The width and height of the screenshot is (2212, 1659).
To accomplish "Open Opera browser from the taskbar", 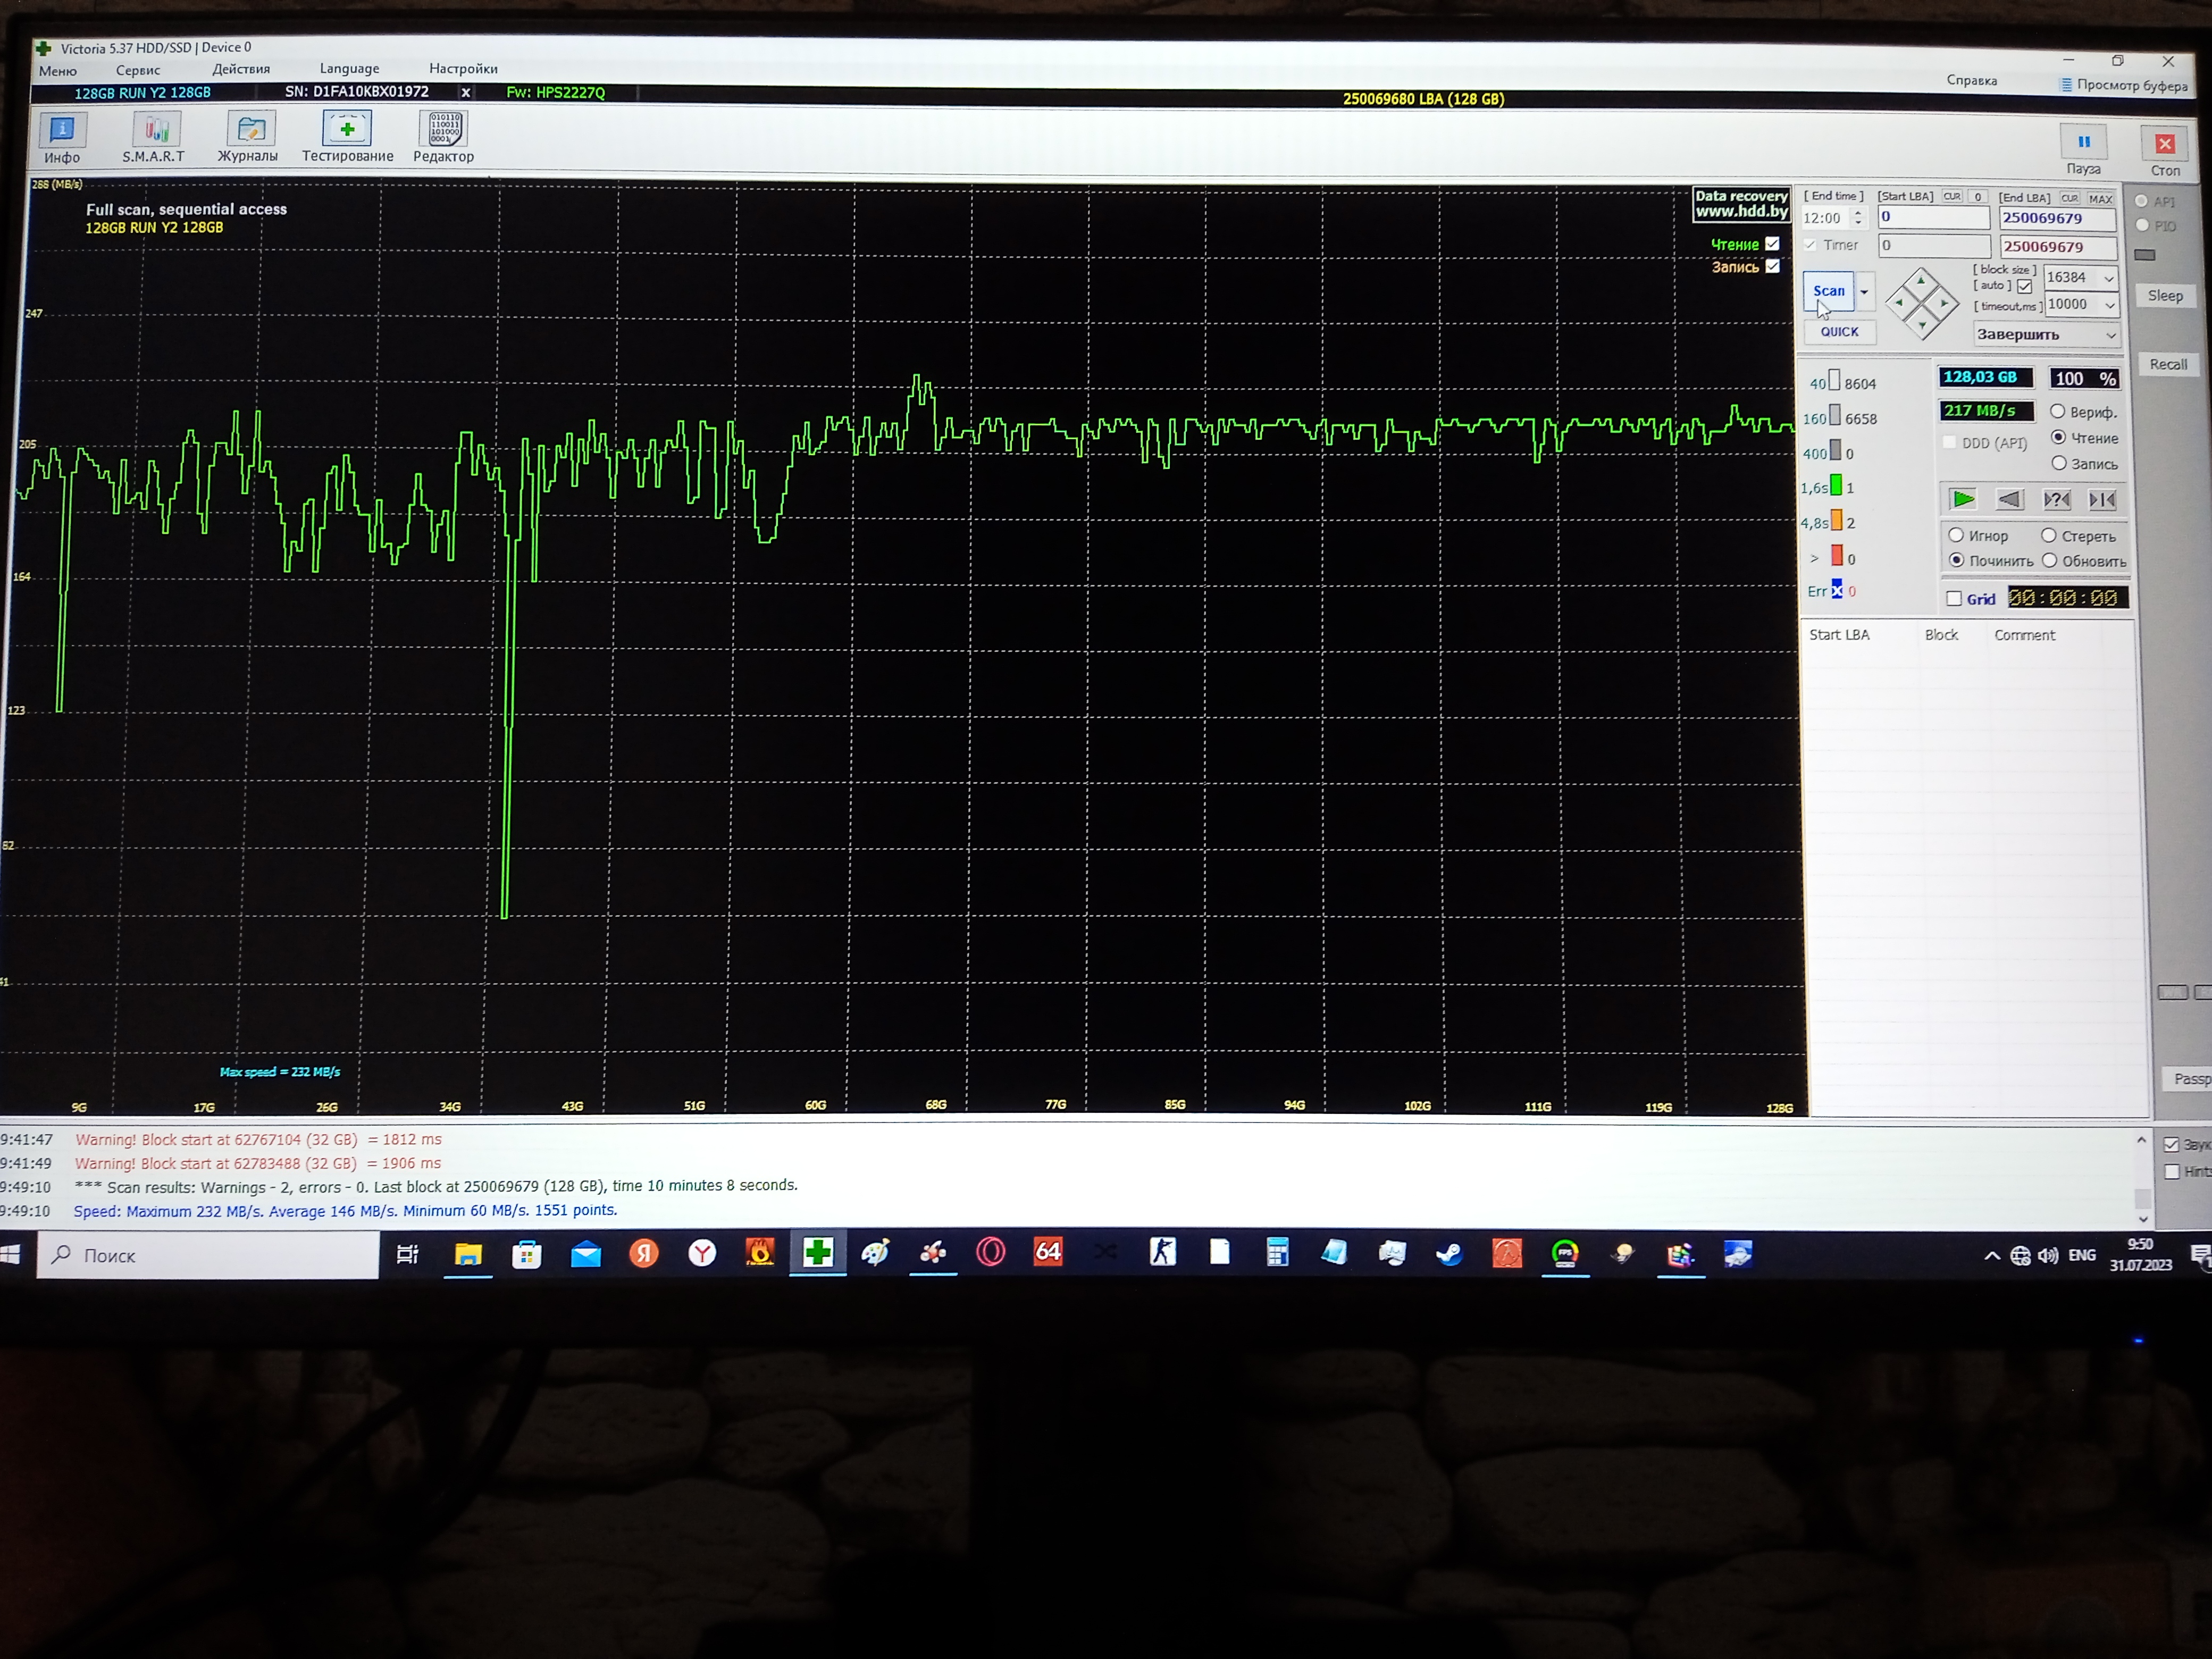I will point(990,1252).
